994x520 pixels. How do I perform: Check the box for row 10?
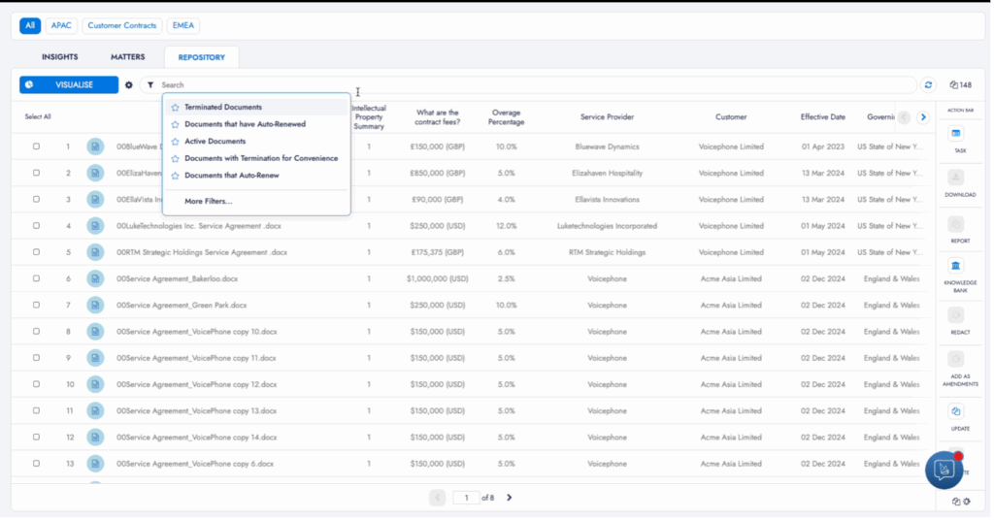(37, 384)
